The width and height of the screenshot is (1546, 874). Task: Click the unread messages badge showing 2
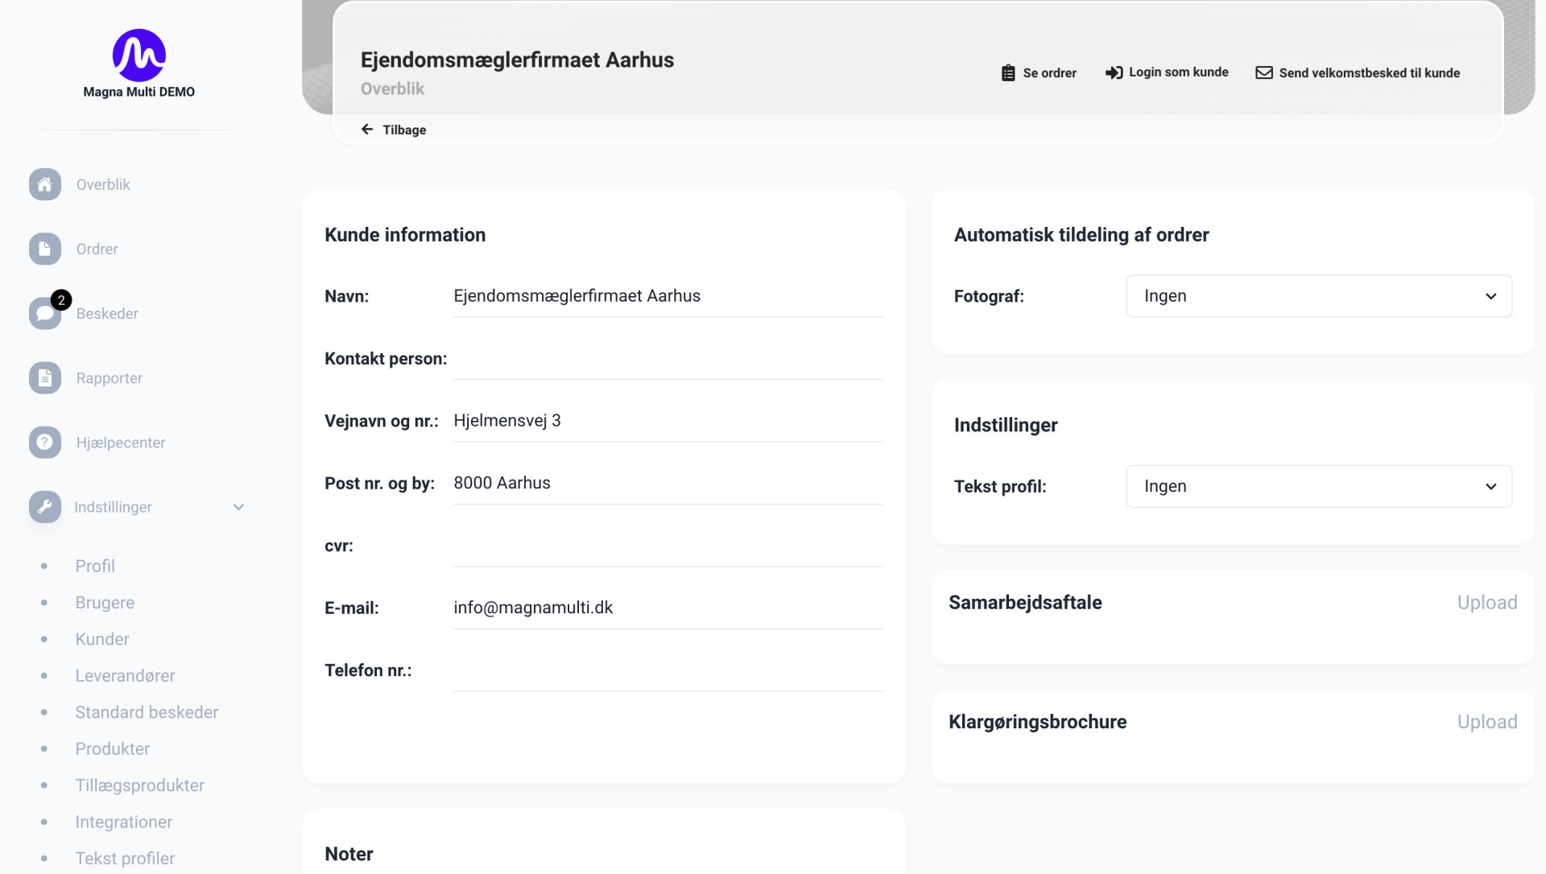point(61,300)
